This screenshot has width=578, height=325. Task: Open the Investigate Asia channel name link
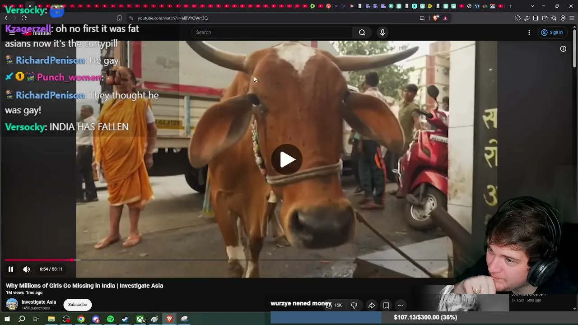pyautogui.click(x=39, y=302)
